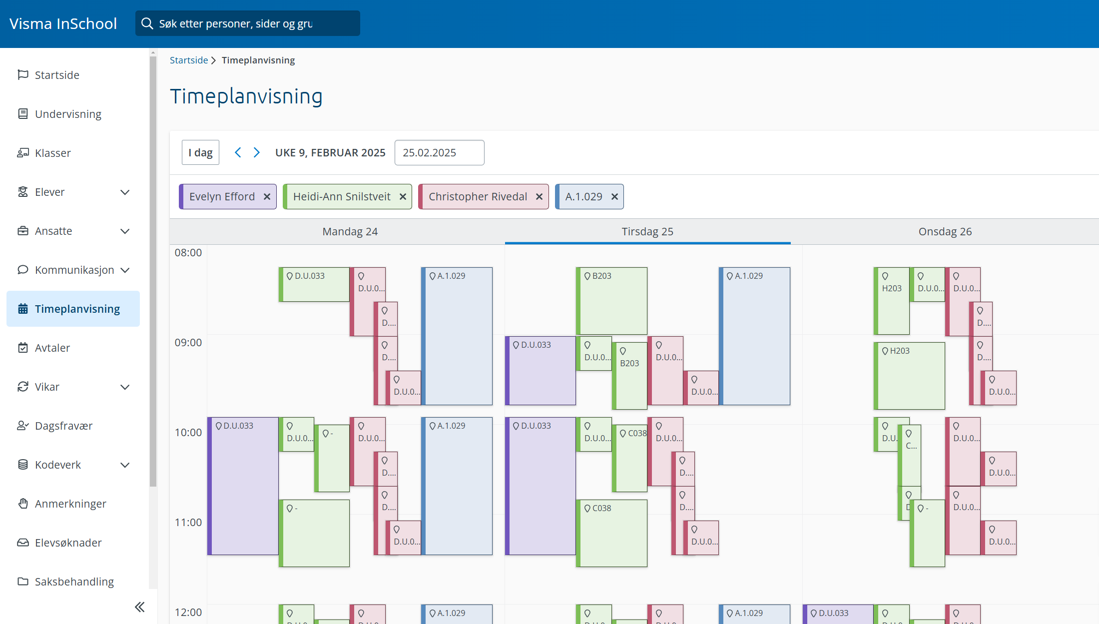The width and height of the screenshot is (1099, 624).
Task: Expand the Ansatte submenu
Action: (x=125, y=231)
